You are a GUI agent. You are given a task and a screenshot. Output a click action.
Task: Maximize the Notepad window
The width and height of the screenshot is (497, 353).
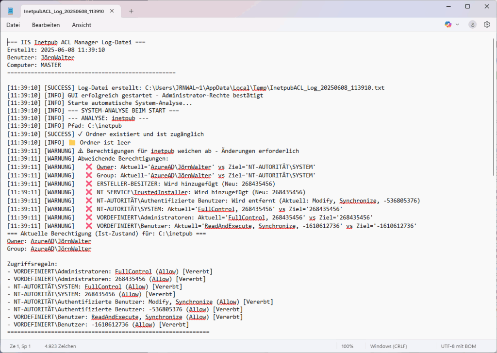pos(467,6)
